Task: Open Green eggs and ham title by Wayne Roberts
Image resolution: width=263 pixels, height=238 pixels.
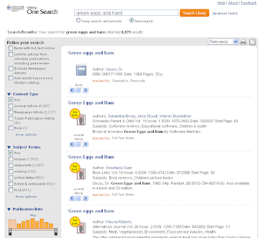Action: [x=91, y=211]
